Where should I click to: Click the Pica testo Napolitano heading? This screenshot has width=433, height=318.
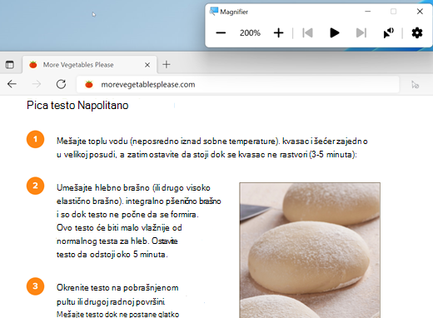coord(77,106)
